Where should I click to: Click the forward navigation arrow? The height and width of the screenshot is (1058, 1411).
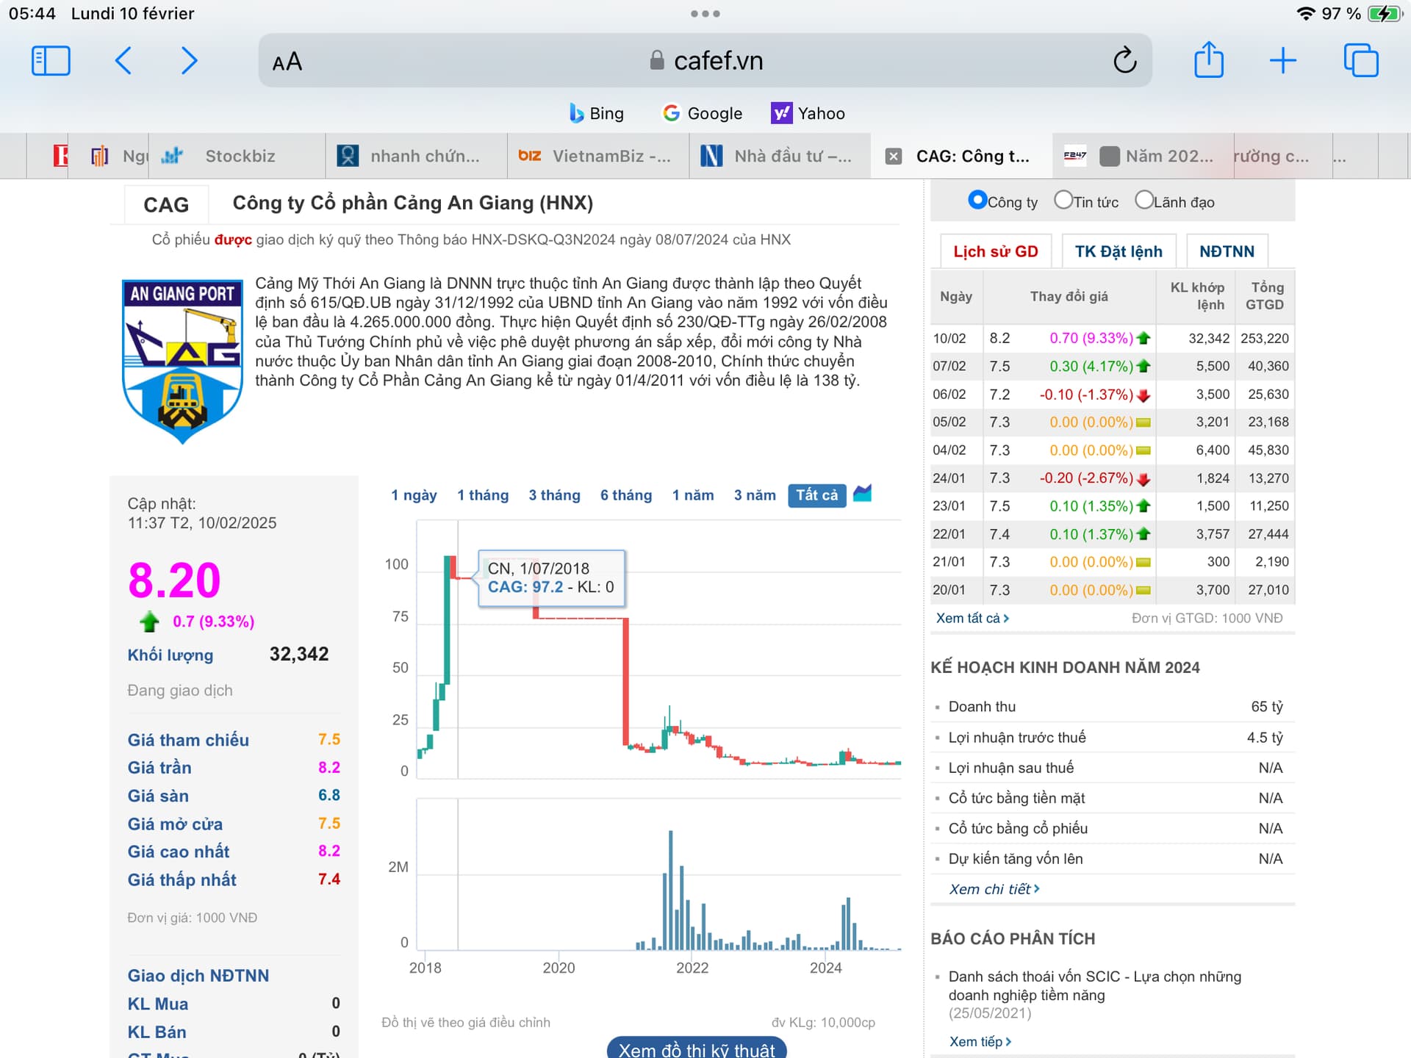pyautogui.click(x=189, y=60)
